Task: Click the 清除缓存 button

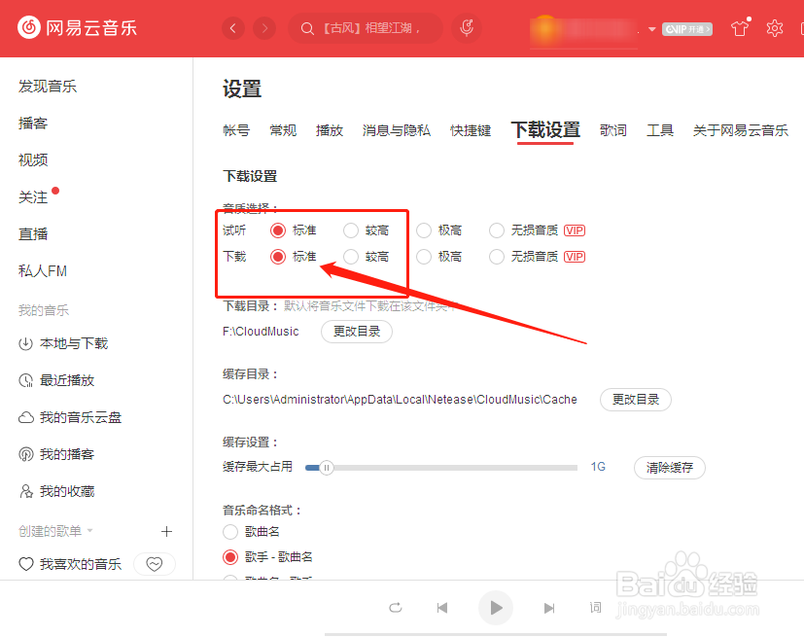Action: tap(670, 468)
